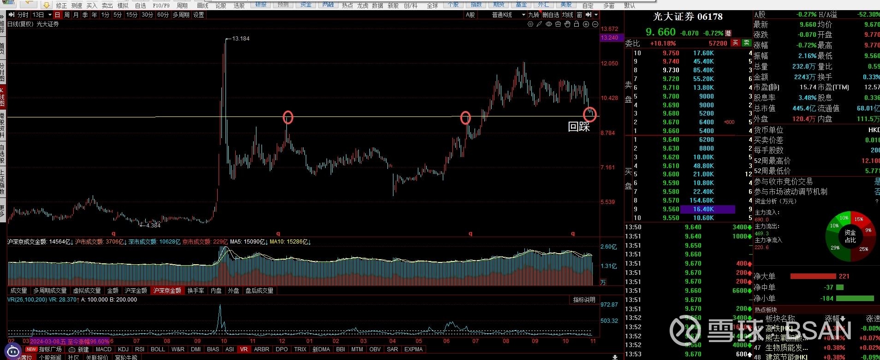Select the MACD indicator
Viewport: 880px width, 360px height.
[104, 349]
